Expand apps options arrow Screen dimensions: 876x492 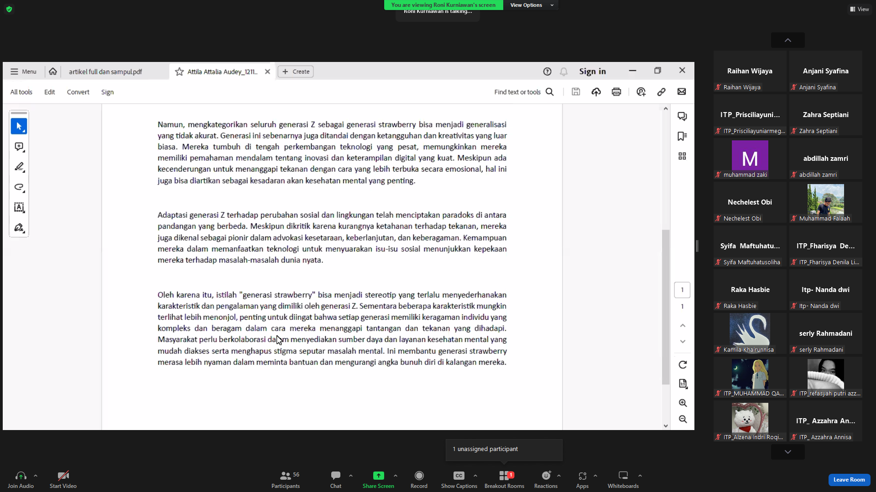coord(595,476)
